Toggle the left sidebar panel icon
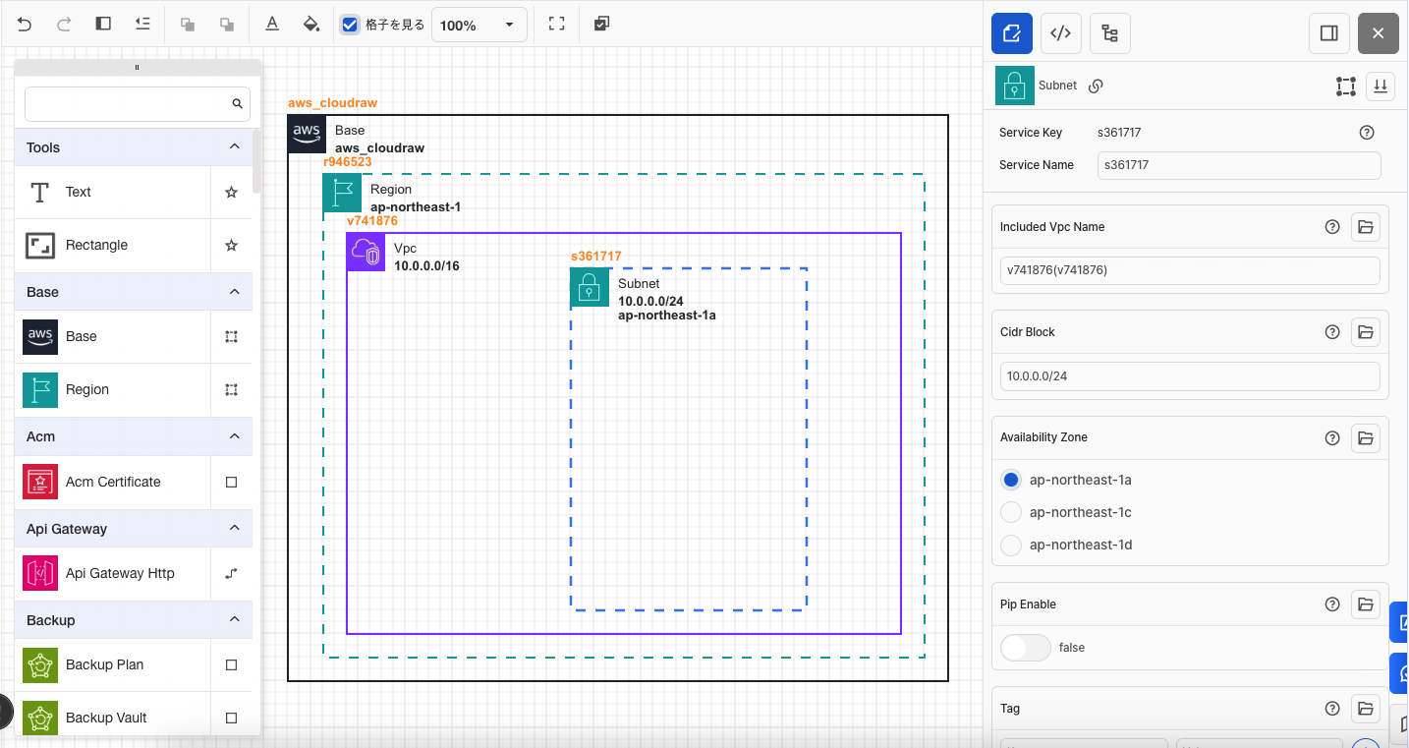Image resolution: width=1409 pixels, height=748 pixels. pyautogui.click(x=103, y=25)
